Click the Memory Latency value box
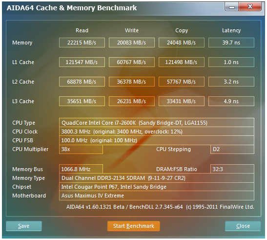The width and height of the screenshot is (267, 240). point(231,43)
